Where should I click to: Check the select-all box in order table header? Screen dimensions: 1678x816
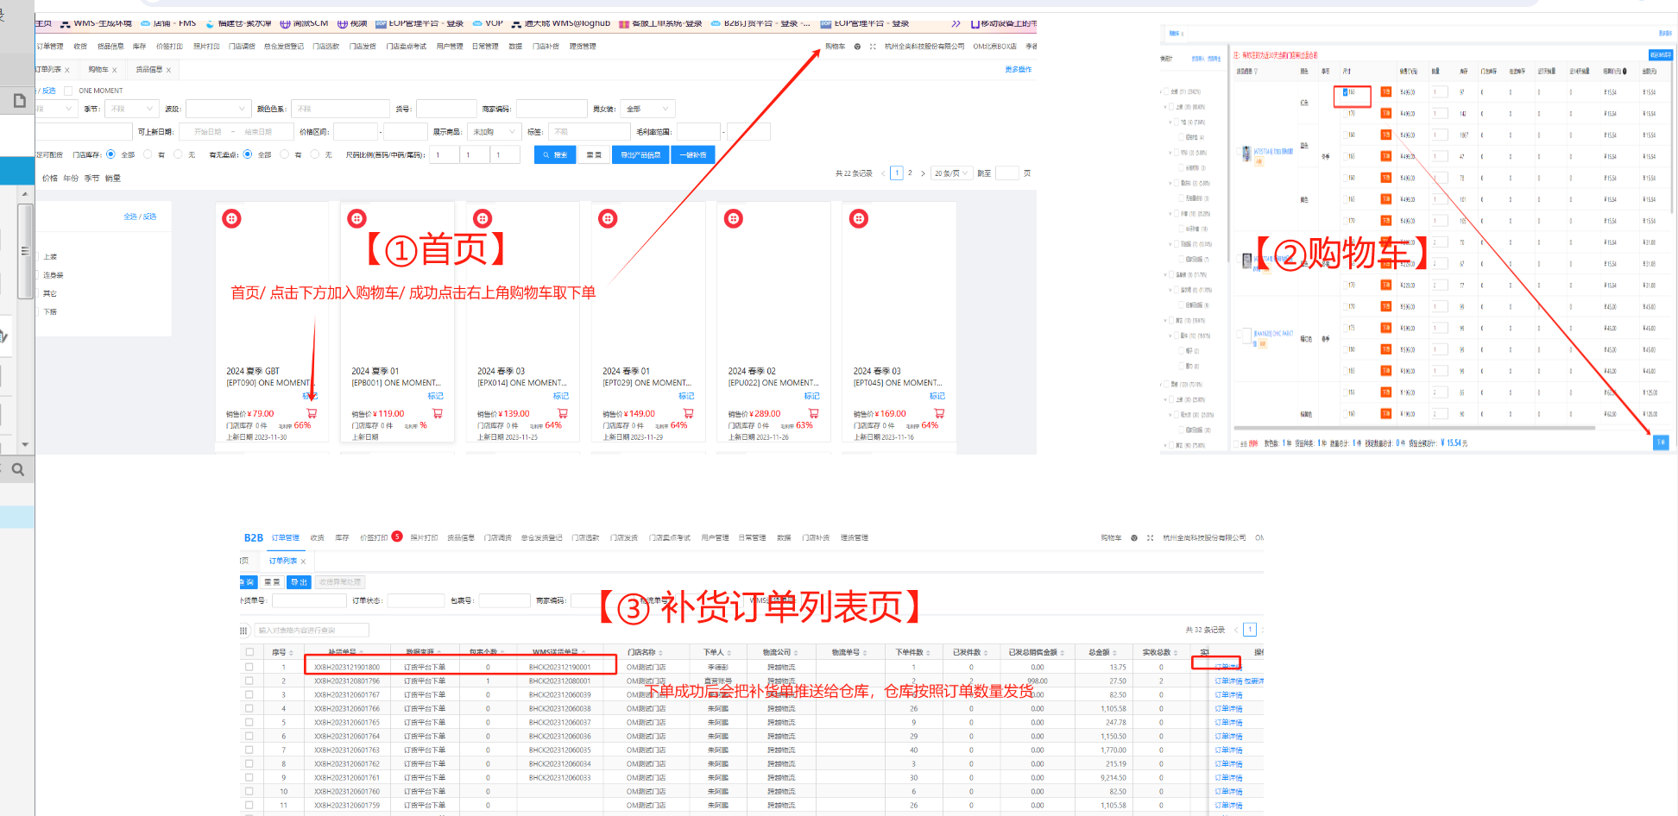click(x=249, y=652)
